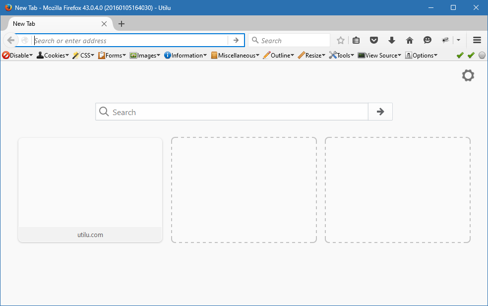
Task: Open the hamburger menu
Action: [x=477, y=40]
